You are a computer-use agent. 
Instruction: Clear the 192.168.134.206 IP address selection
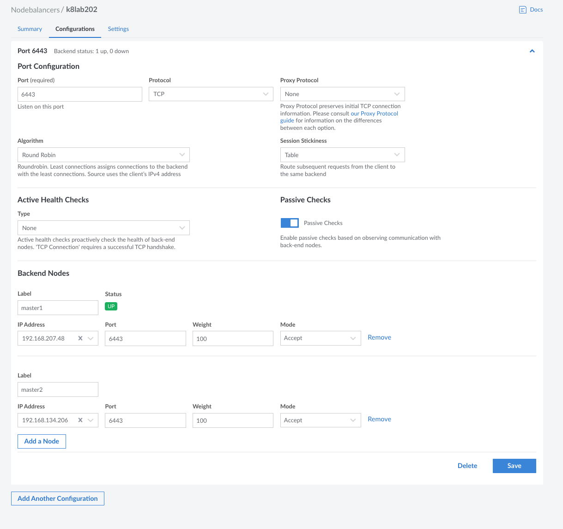click(x=80, y=420)
